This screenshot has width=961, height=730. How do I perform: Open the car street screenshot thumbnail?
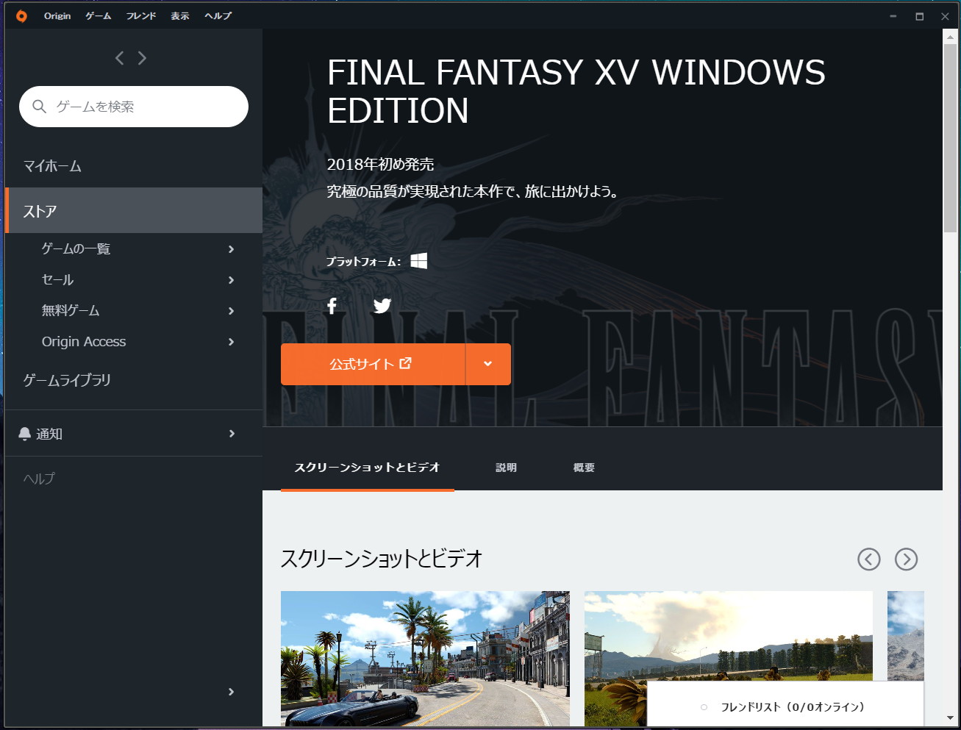pos(425,659)
